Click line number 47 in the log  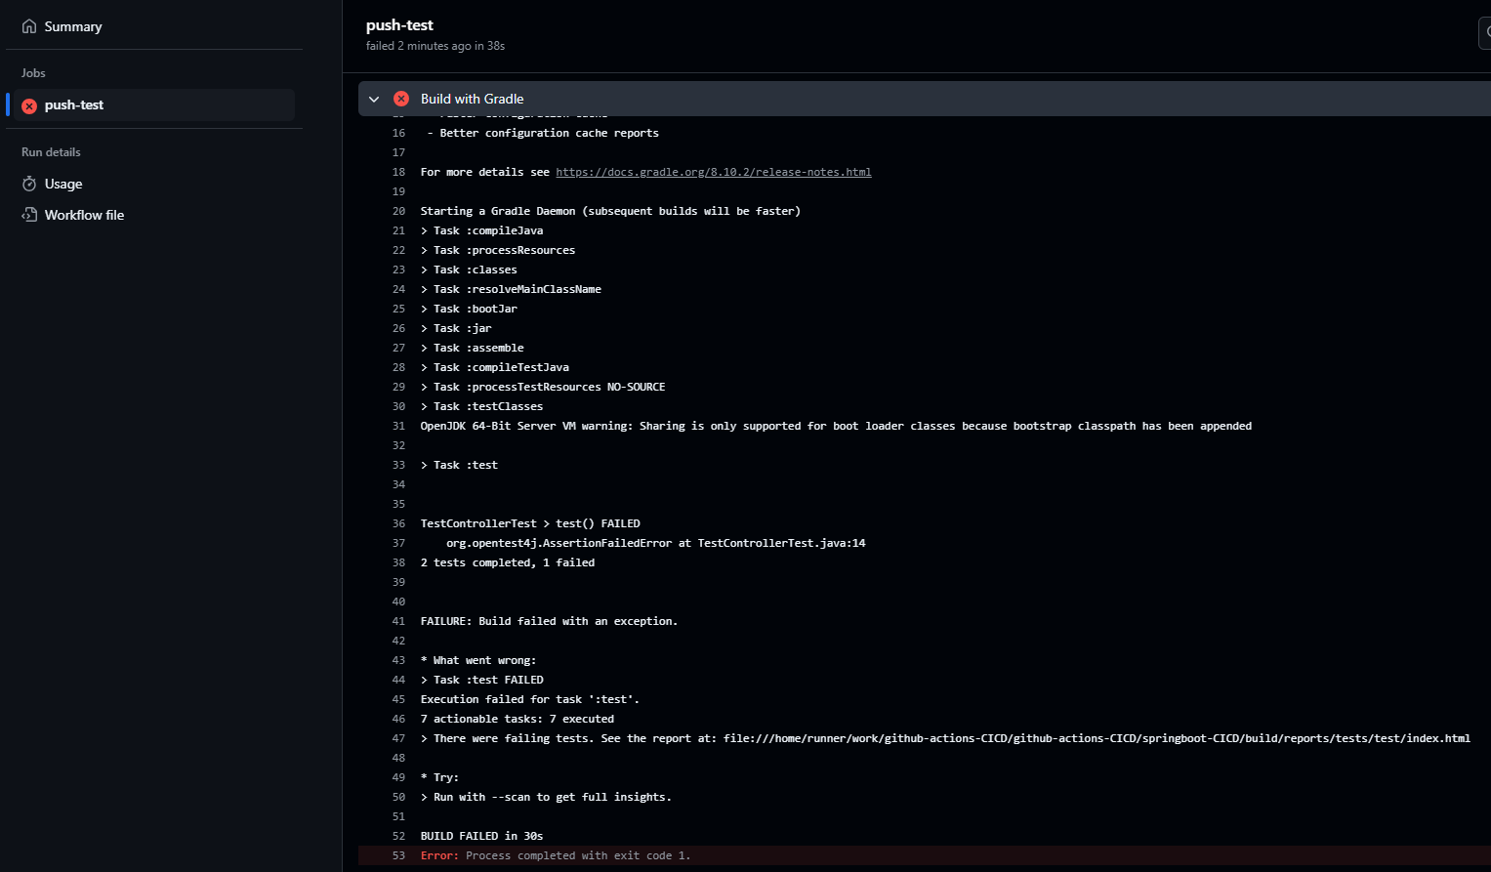point(398,738)
